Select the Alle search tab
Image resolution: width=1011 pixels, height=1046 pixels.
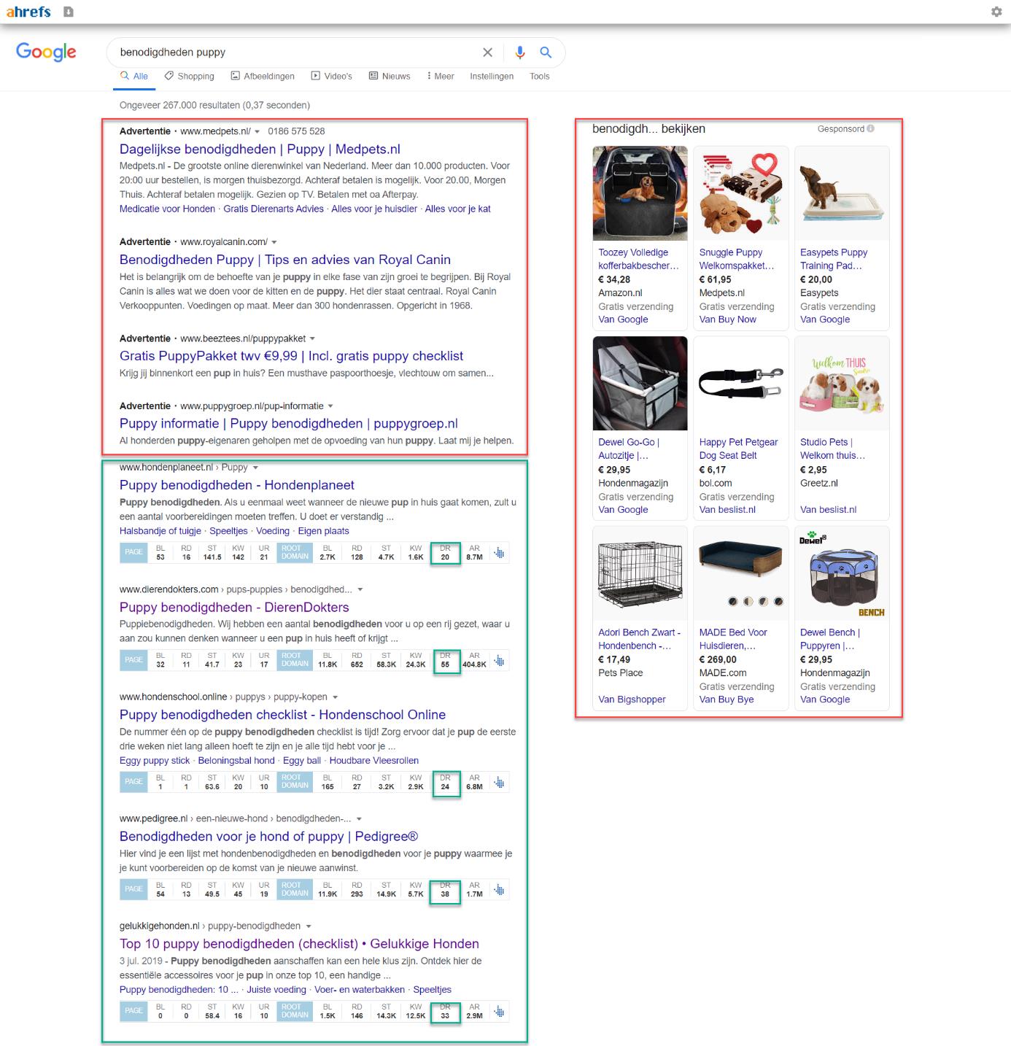134,76
